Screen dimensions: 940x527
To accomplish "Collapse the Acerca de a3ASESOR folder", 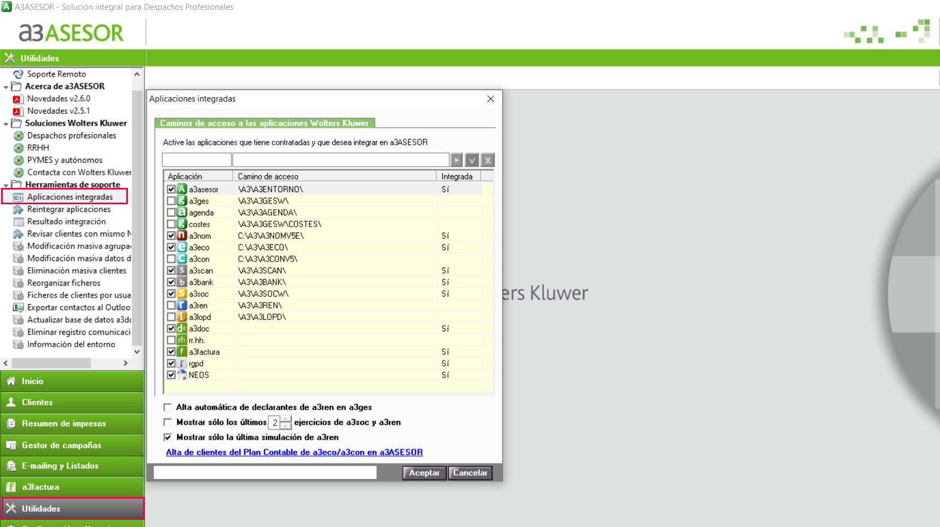I will [6, 87].
